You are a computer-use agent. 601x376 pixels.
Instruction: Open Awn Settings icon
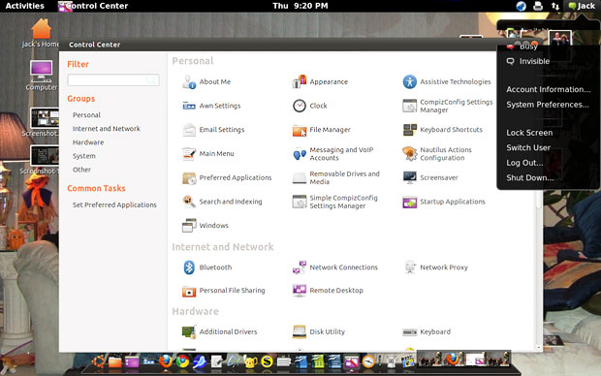pos(189,106)
